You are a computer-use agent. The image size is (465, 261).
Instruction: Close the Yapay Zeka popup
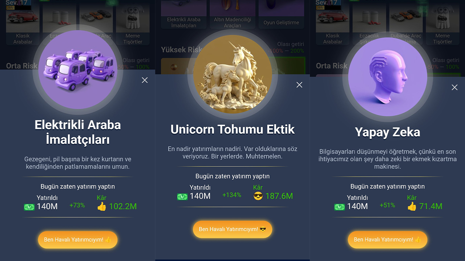[x=454, y=87]
